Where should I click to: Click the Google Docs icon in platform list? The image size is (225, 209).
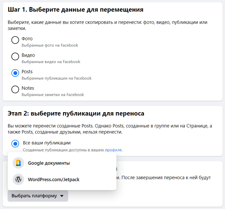coord(18,163)
